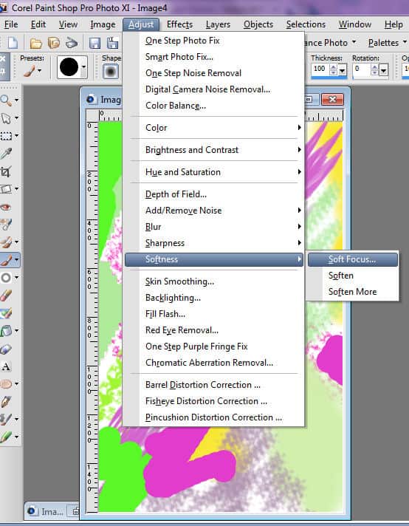Click the Rotation value field

(x=361, y=69)
